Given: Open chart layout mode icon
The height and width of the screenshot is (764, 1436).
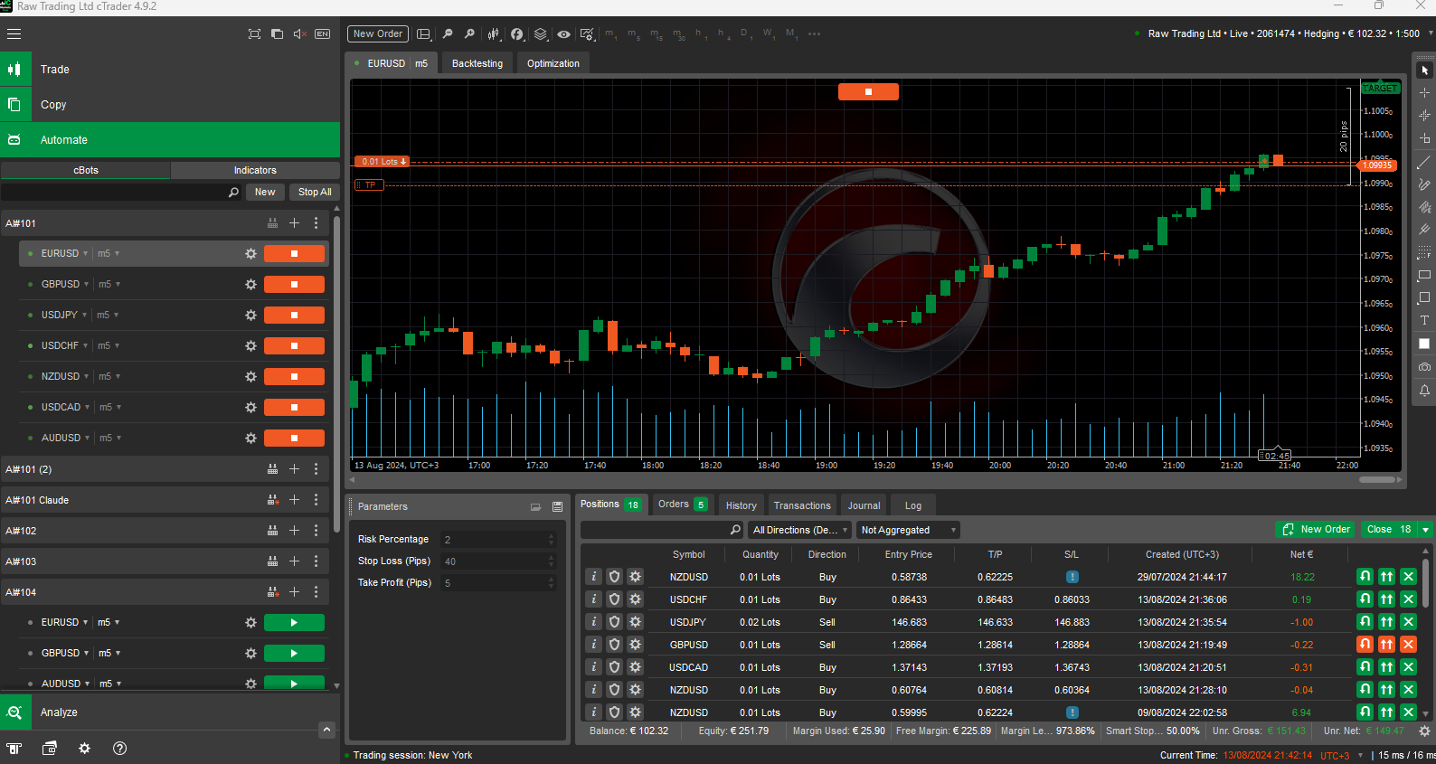Looking at the screenshot, I should point(423,34).
